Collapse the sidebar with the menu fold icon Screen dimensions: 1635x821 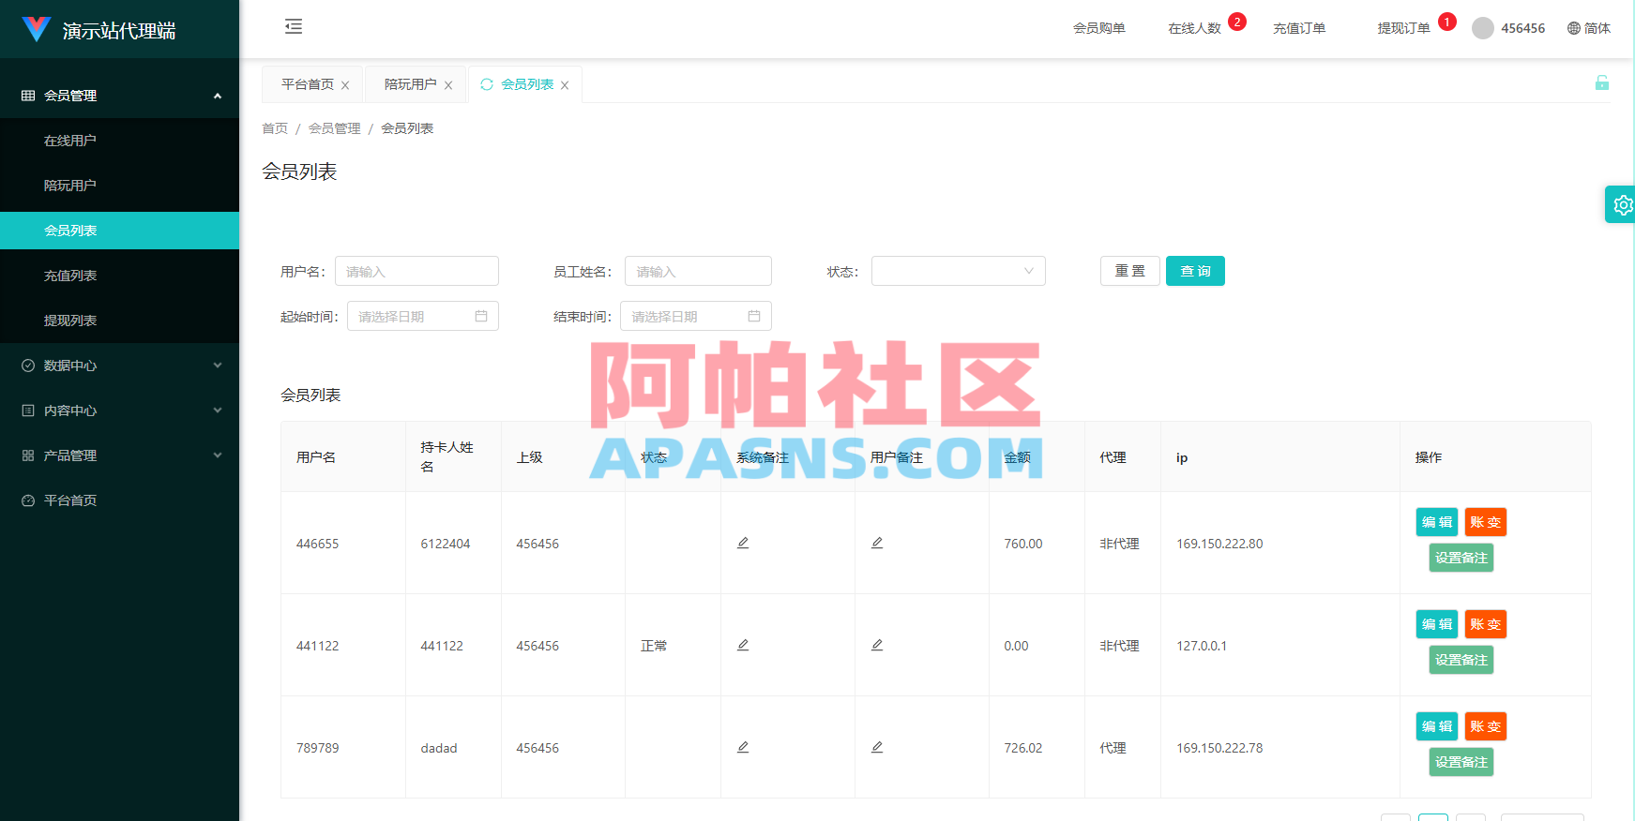point(294,26)
